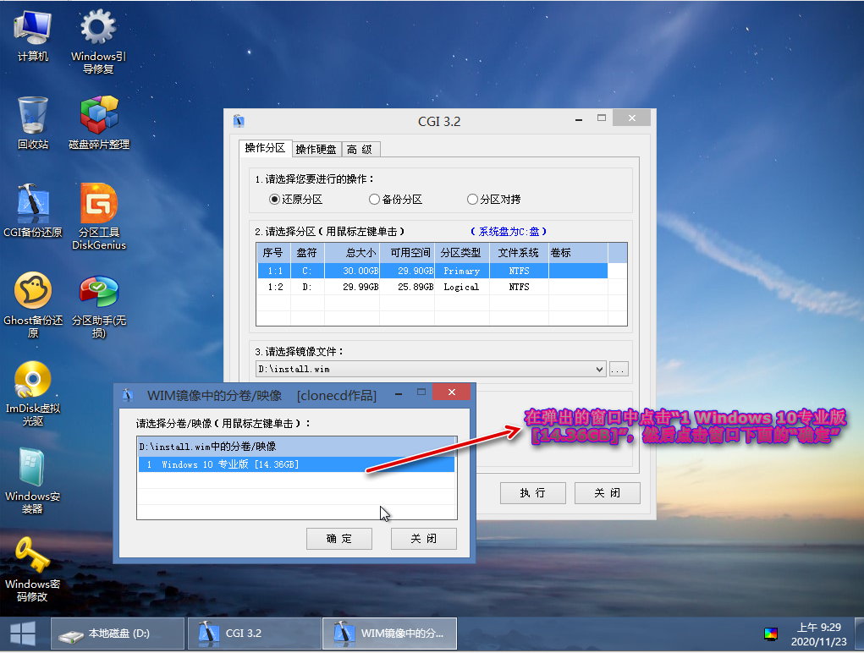This screenshot has width=864, height=653.
Task: Select the 还原分区 radio button
Action: point(274,200)
